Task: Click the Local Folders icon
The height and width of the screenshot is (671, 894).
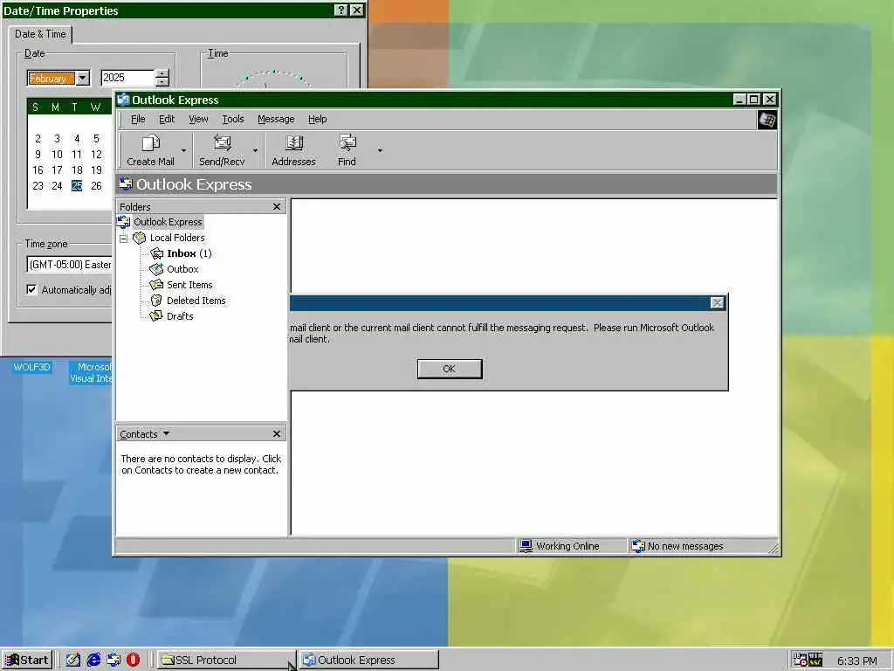Action: click(139, 238)
